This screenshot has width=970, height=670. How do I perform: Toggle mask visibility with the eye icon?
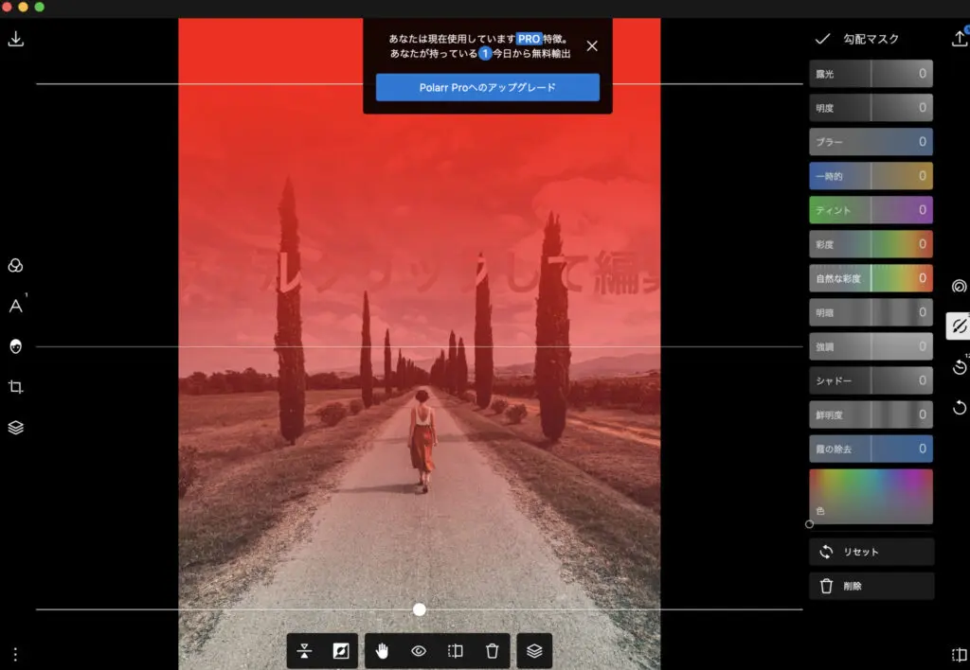point(419,651)
